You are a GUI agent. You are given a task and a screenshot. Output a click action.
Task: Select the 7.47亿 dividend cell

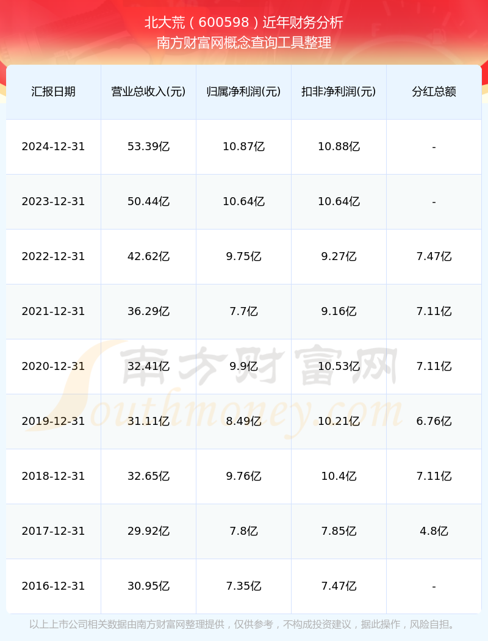pos(434,257)
